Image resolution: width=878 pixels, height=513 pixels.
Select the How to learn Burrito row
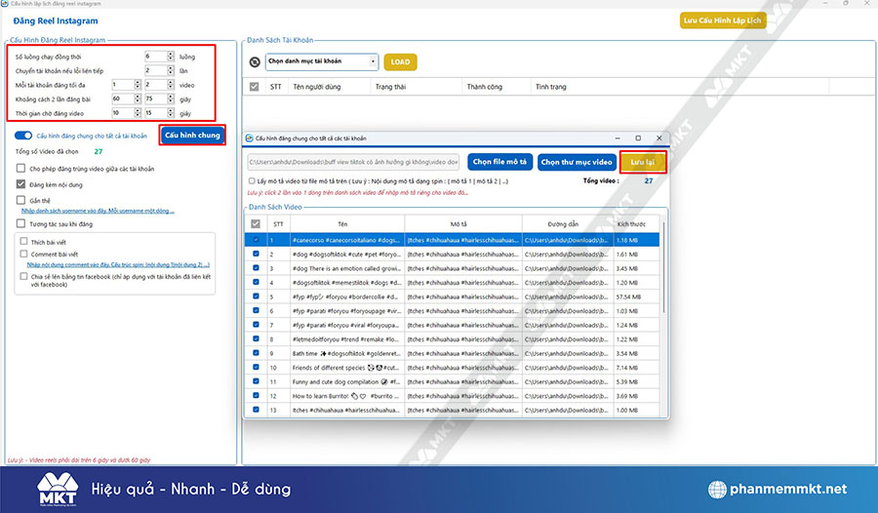click(452, 396)
